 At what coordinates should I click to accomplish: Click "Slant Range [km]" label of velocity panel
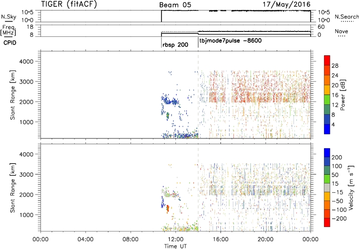click(13, 188)
